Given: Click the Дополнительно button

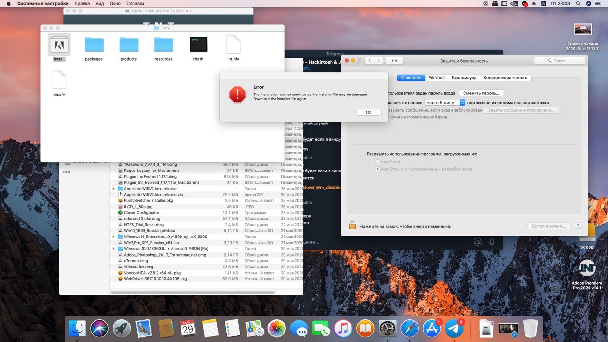Looking at the screenshot, I should point(549,226).
